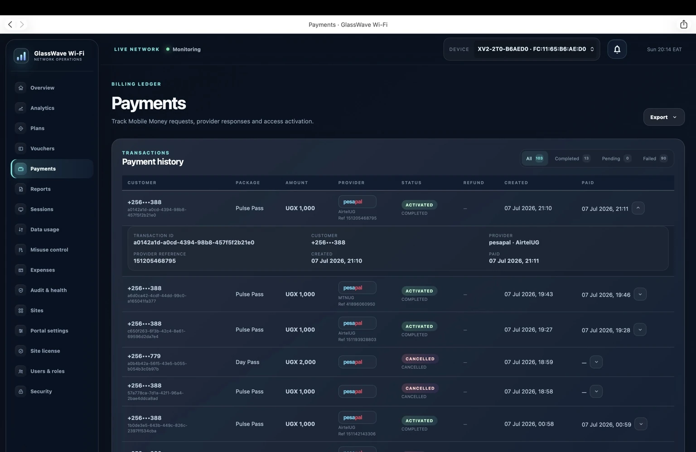The image size is (696, 452).
Task: Click the Amount column header
Action: [297, 183]
